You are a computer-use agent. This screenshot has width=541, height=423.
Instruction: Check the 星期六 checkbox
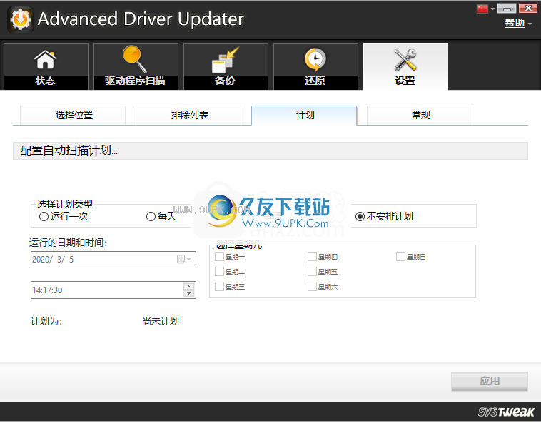[312, 287]
